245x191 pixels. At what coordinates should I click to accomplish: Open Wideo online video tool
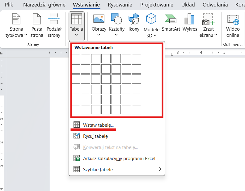[233, 19]
